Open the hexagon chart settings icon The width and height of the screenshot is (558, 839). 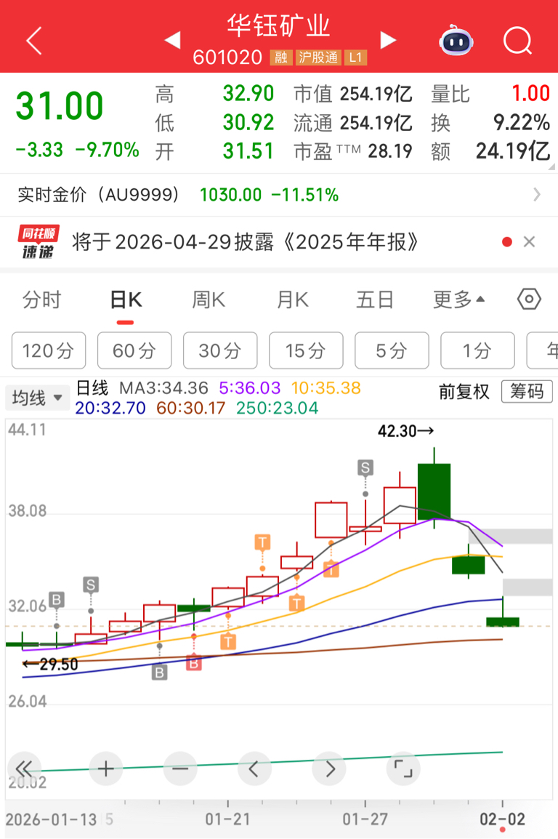pyautogui.click(x=529, y=299)
